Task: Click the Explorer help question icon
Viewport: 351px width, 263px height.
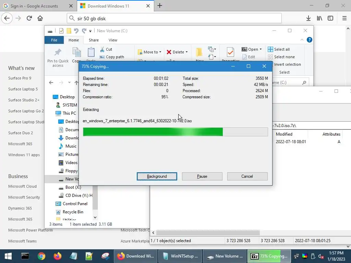Action: point(310,40)
